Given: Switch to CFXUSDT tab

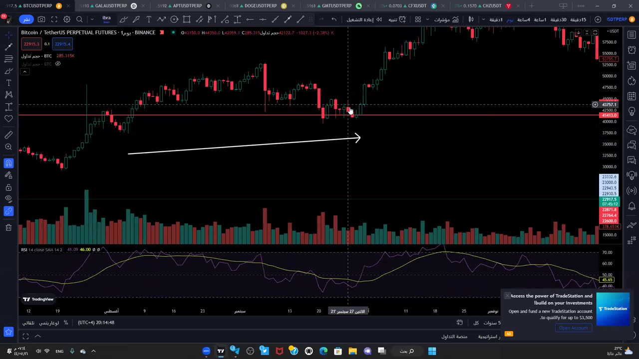Looking at the screenshot, I should (x=414, y=6).
